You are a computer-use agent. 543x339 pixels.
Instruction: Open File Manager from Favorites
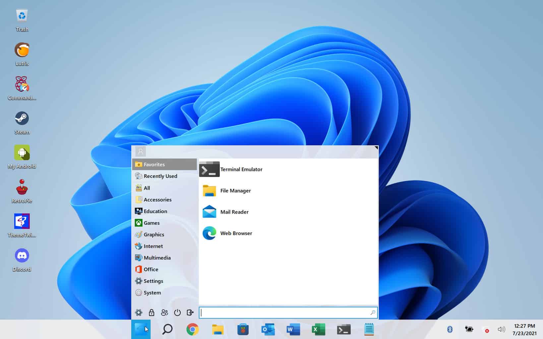pos(288,191)
